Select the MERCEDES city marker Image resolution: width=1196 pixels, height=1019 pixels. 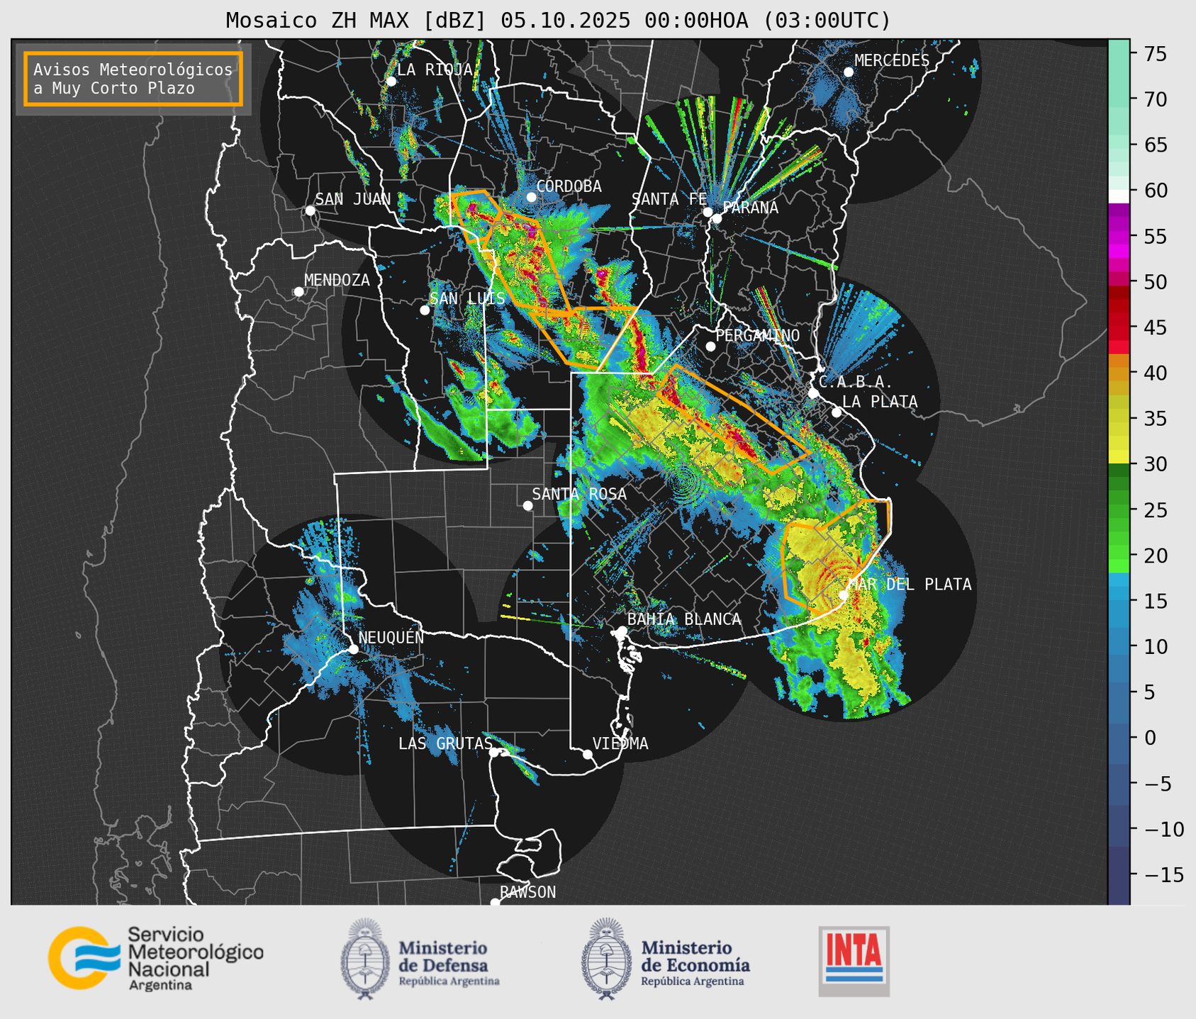pyautogui.click(x=849, y=72)
